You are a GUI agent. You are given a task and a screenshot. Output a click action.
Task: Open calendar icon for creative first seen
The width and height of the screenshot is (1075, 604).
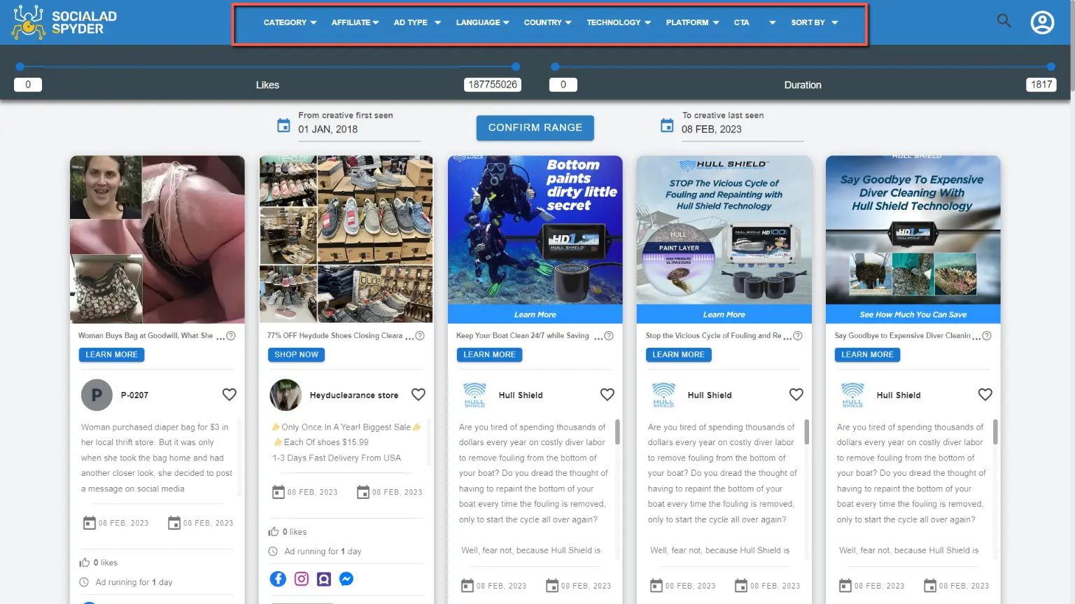[x=283, y=125]
